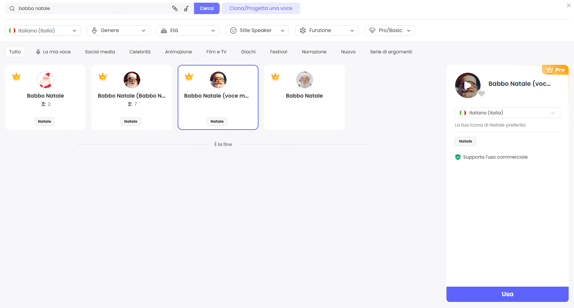Expand the Stile Speaker dropdown
Viewport: 574px width, 308px height.
click(257, 30)
